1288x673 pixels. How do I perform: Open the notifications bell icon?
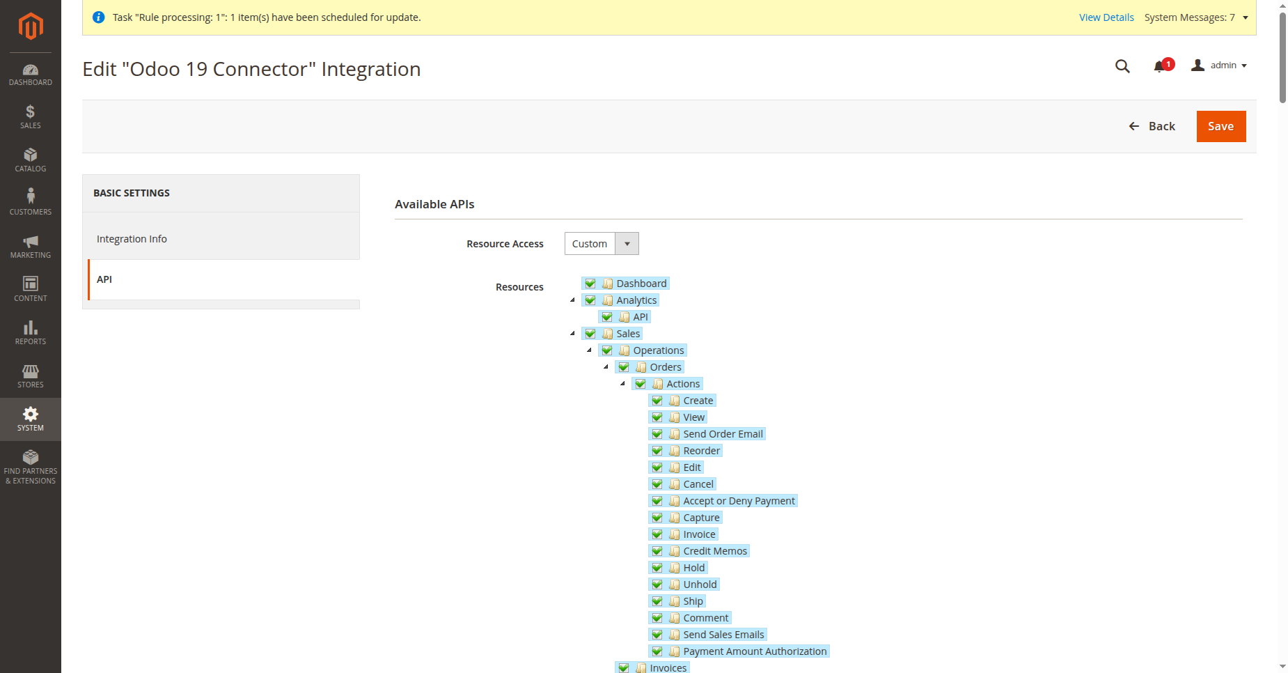click(1161, 66)
